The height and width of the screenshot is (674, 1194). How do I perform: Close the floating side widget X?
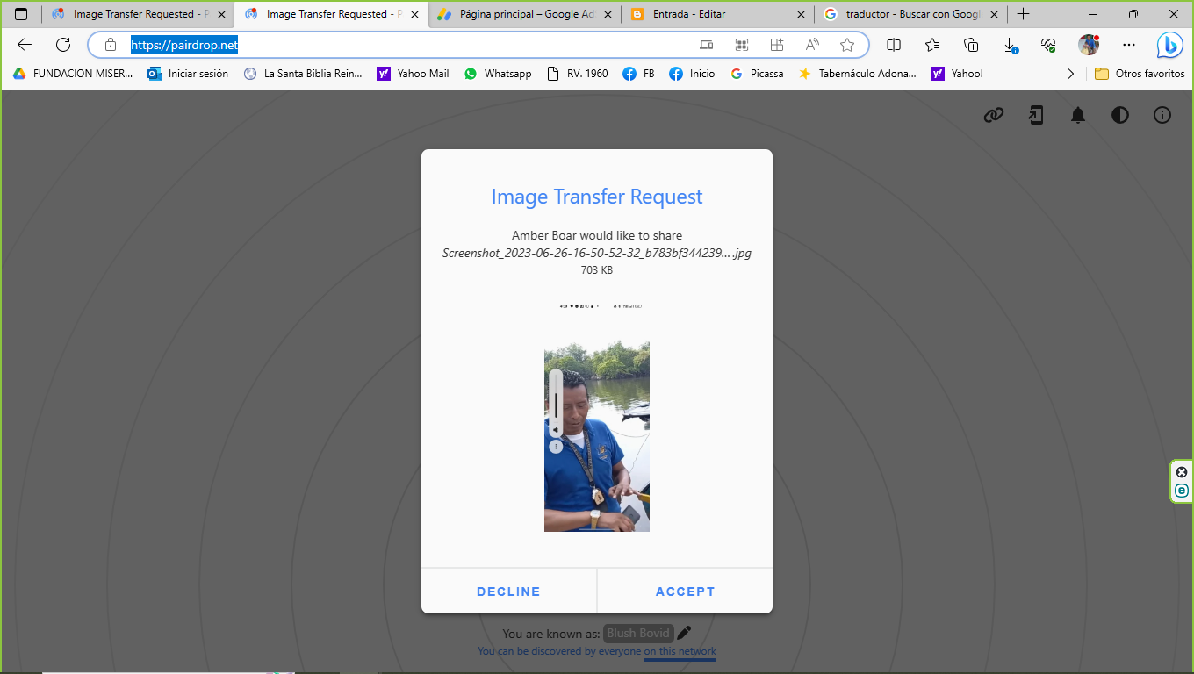(x=1182, y=472)
